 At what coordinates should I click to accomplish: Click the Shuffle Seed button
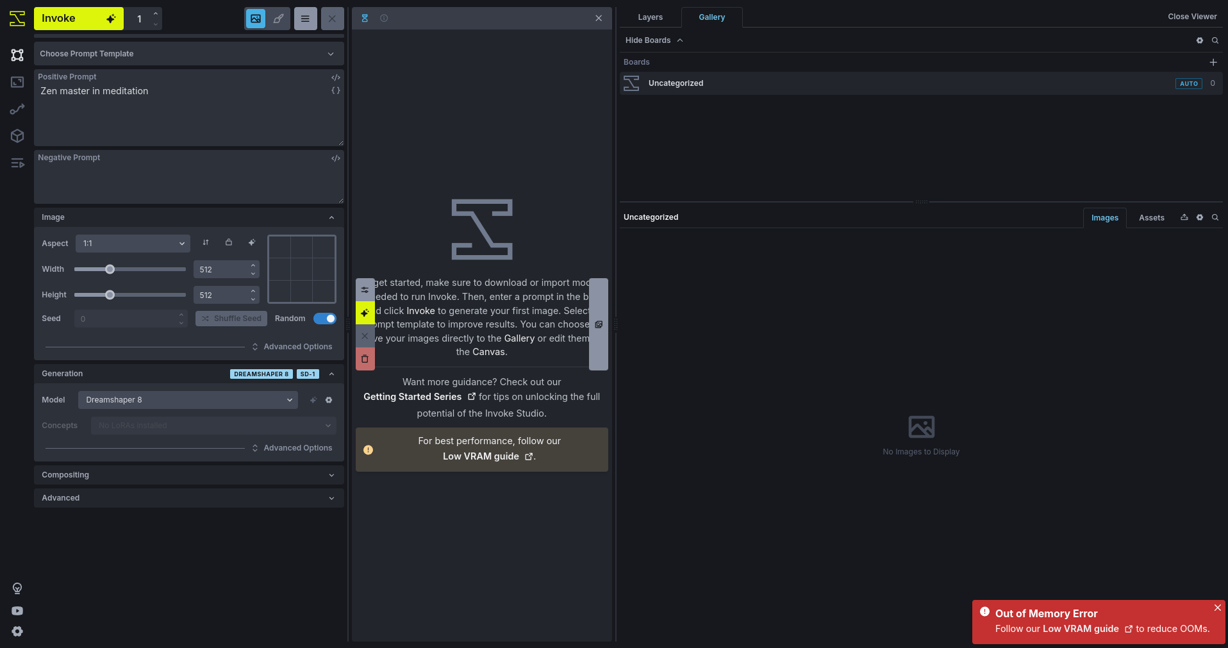coord(231,319)
